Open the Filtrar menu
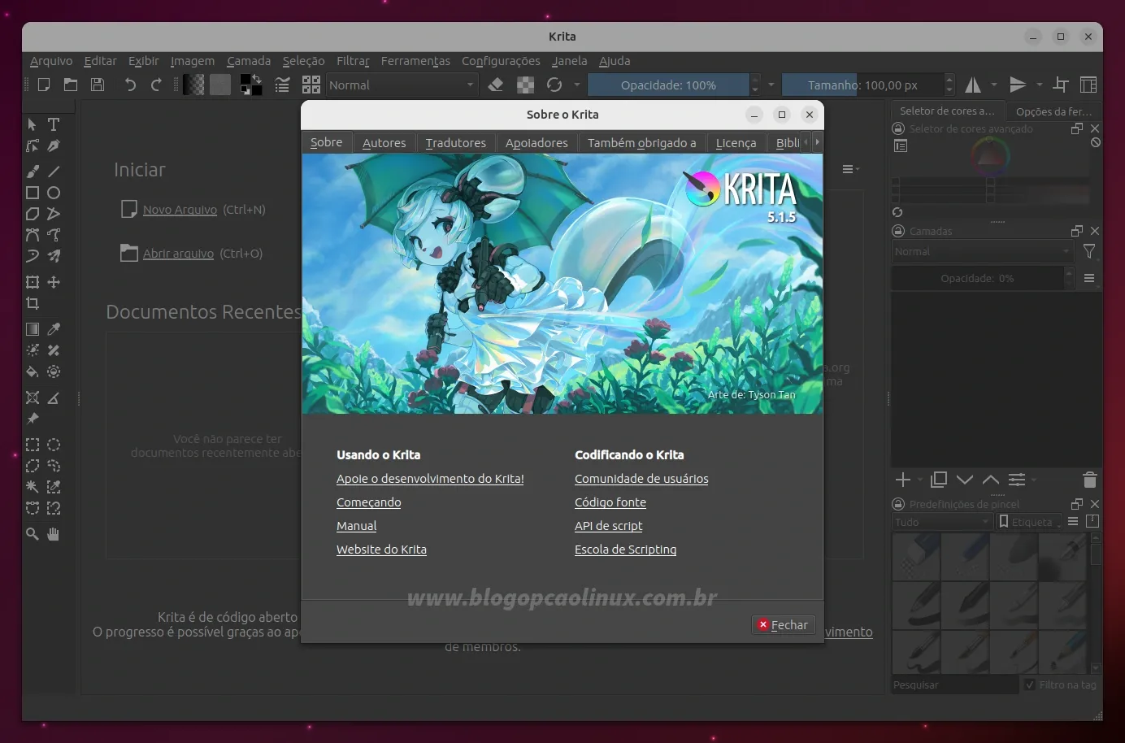The height and width of the screenshot is (743, 1125). coord(353,61)
